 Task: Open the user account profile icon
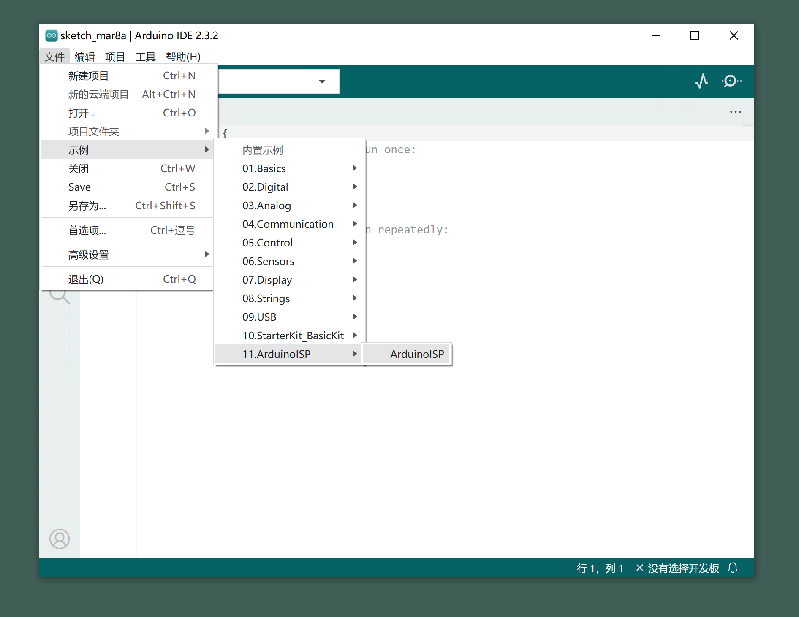60,539
